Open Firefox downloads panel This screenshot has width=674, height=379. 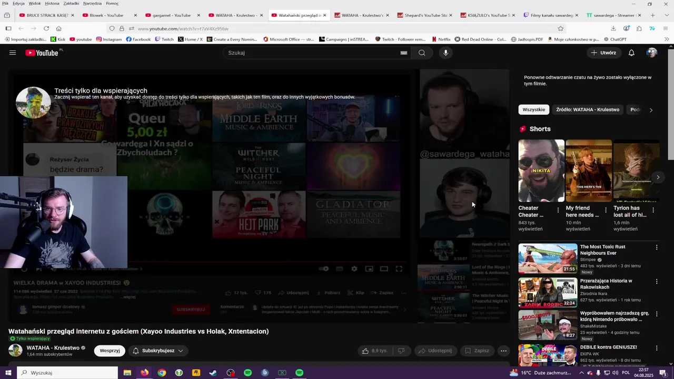[x=613, y=28]
